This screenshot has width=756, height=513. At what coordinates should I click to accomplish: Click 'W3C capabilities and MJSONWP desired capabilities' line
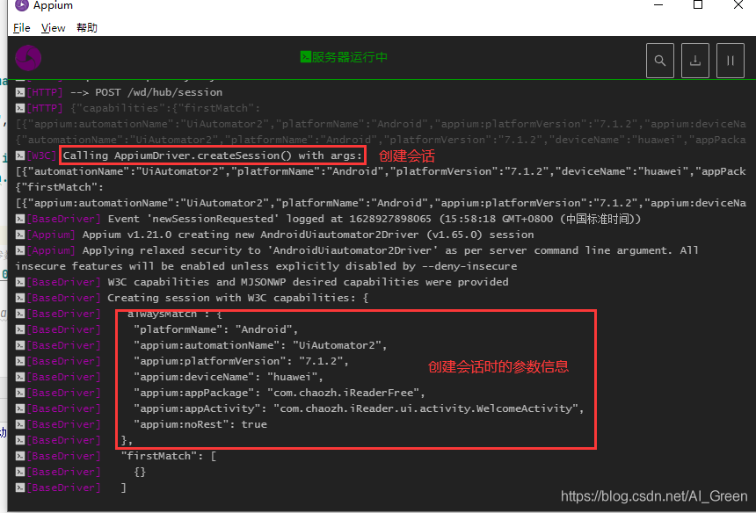click(x=308, y=282)
